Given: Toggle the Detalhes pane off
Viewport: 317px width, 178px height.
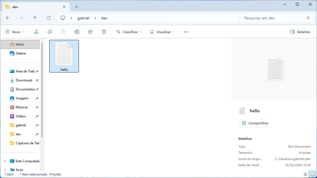Looking at the screenshot, I should point(300,32).
